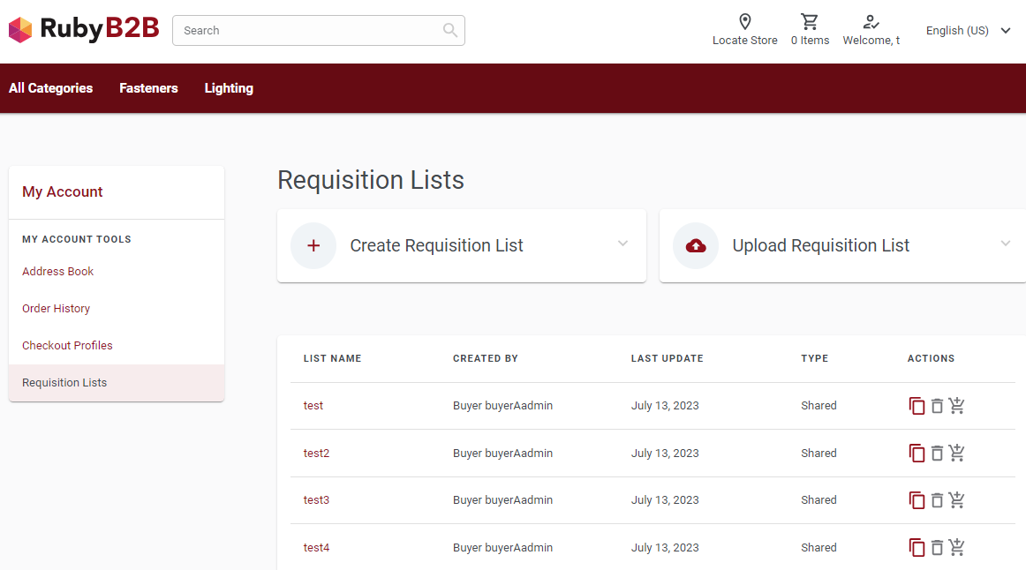Browse the Fasteners category
Viewport: 1026px width, 570px height.
[148, 88]
